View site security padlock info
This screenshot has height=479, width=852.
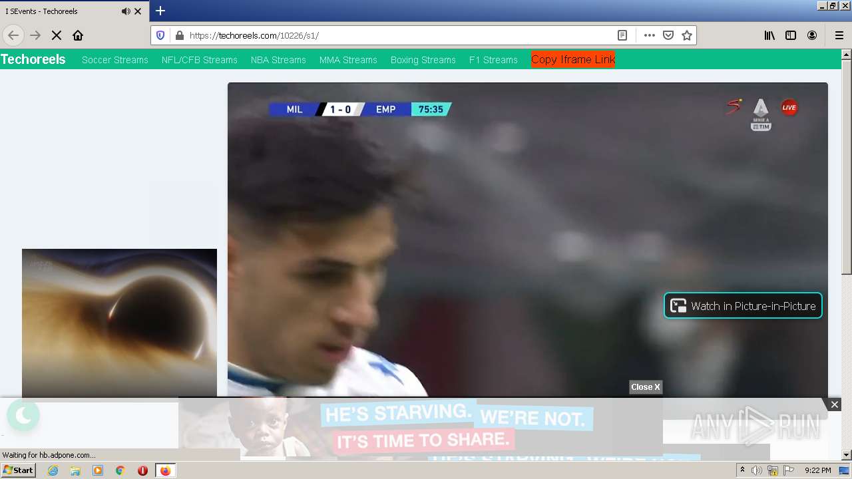tap(178, 35)
